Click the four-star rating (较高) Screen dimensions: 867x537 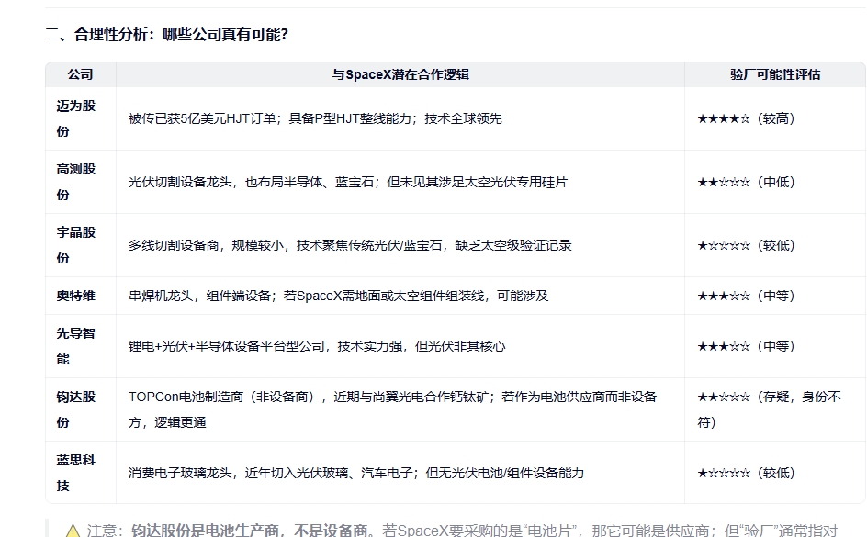point(746,118)
